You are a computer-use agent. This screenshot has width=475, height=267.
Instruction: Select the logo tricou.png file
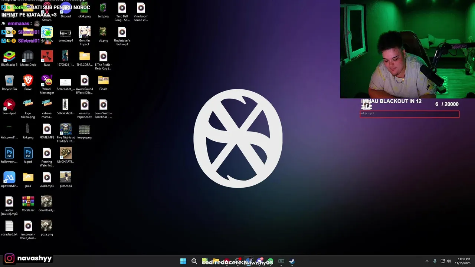tap(28, 109)
